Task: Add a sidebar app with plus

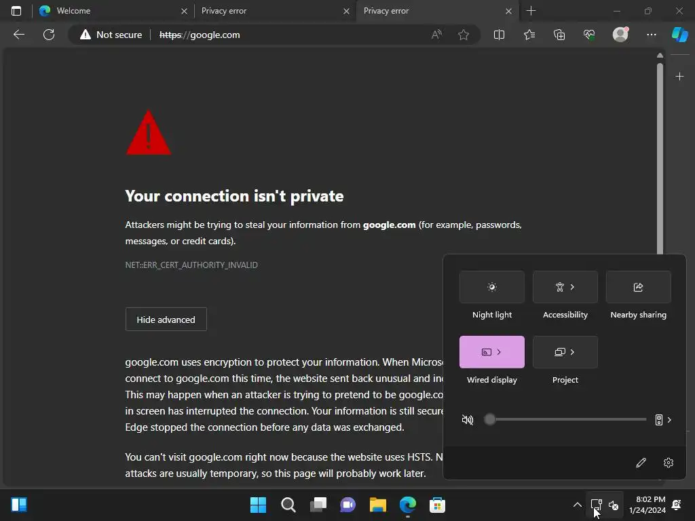Action: pos(679,77)
